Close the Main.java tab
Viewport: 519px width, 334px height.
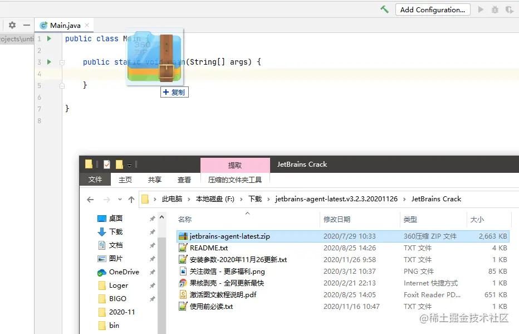point(87,25)
